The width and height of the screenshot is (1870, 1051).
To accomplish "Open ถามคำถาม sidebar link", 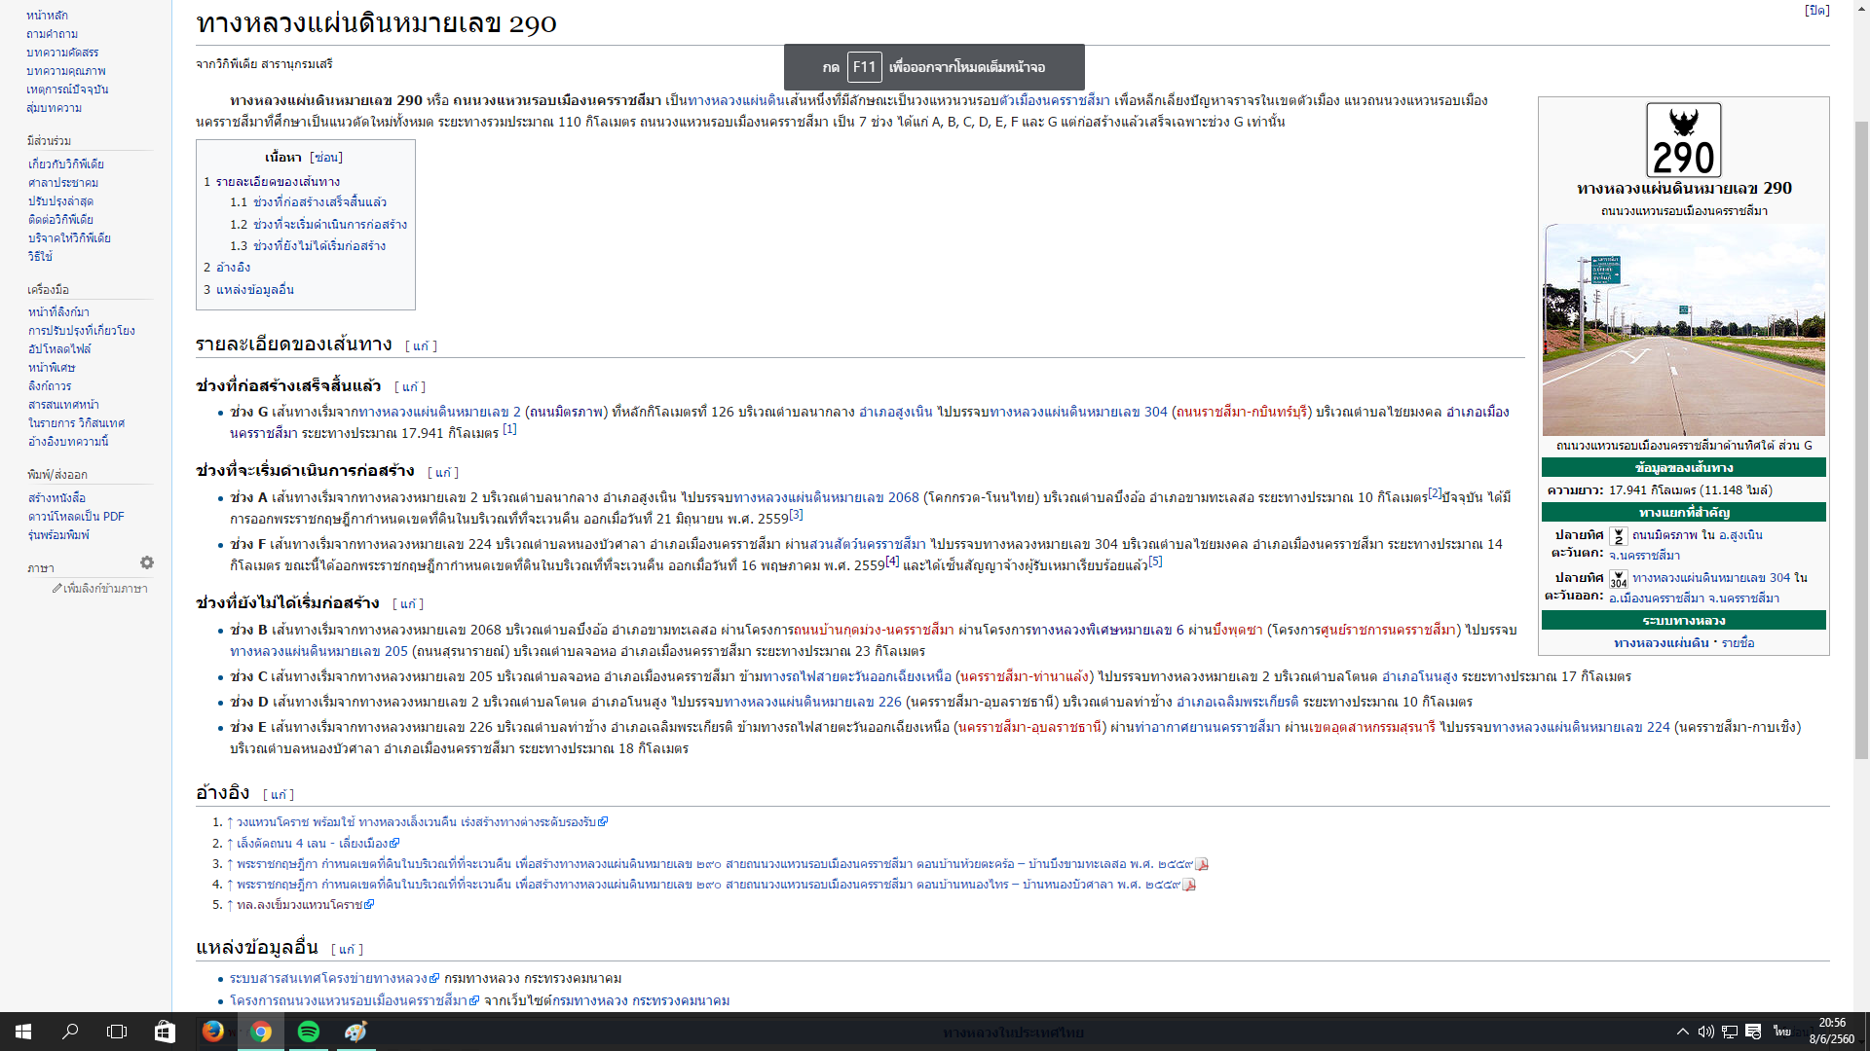I will click(52, 34).
